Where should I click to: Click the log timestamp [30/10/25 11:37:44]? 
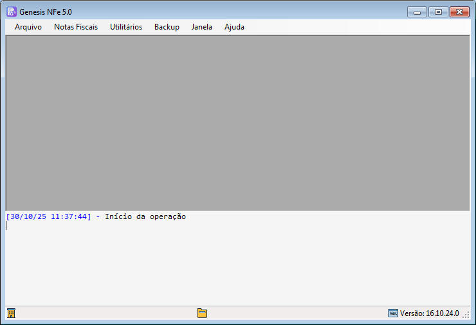point(49,217)
